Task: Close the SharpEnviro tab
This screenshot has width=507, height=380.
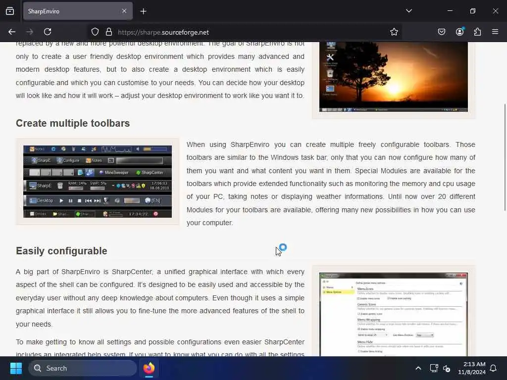Action: click(x=124, y=11)
